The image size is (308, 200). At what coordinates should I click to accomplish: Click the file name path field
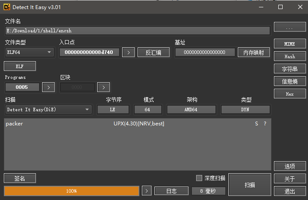(138, 31)
